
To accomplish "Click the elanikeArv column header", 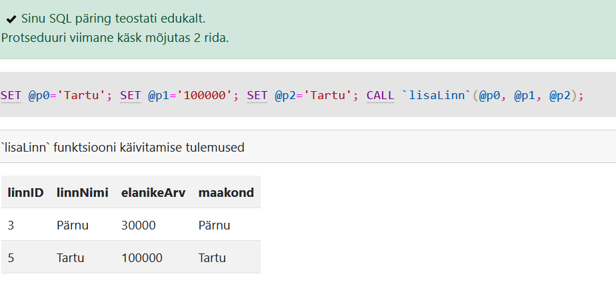I will click(153, 192).
